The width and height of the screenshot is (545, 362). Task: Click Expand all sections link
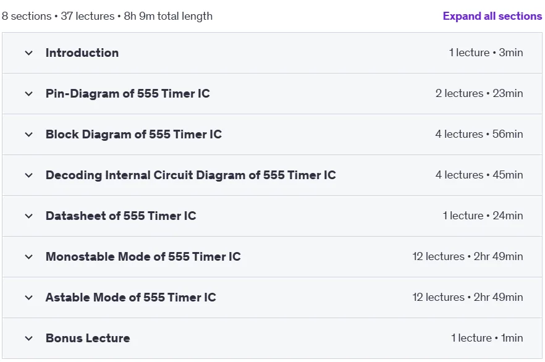pos(492,16)
